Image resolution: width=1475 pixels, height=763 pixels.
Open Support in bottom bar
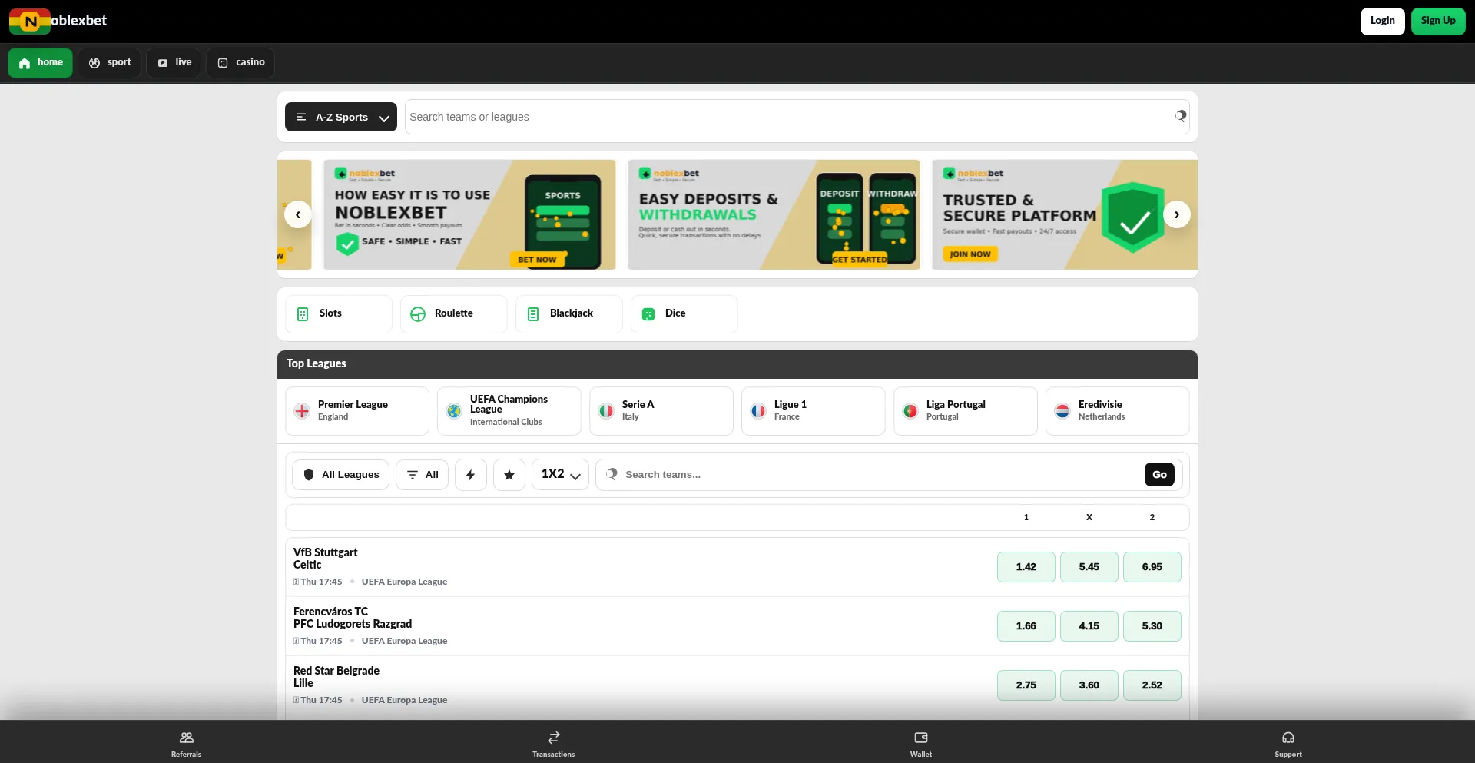pos(1288,744)
